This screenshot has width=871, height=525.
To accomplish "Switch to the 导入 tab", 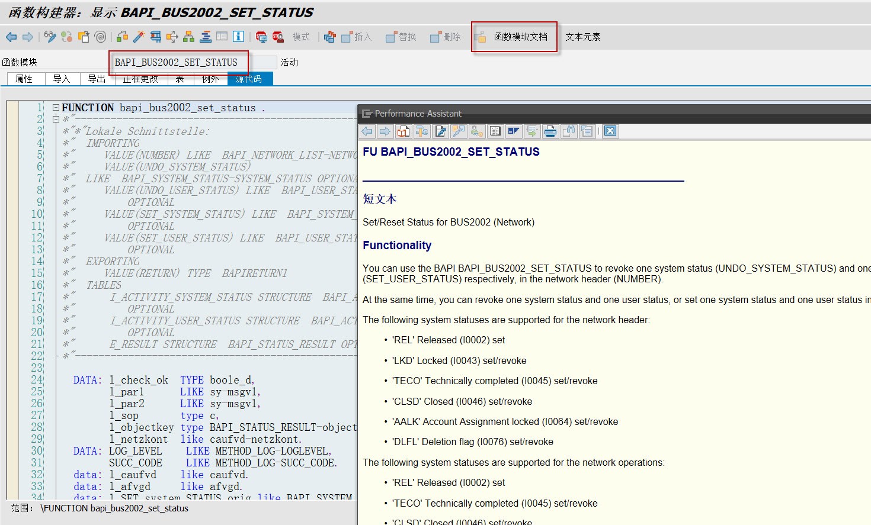I will [x=62, y=78].
